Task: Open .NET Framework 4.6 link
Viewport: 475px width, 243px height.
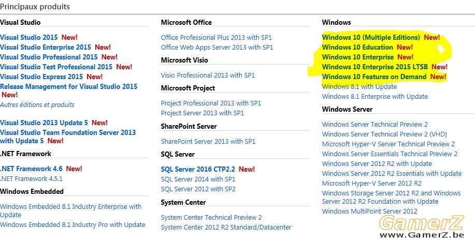Action: pyautogui.click(x=31, y=169)
